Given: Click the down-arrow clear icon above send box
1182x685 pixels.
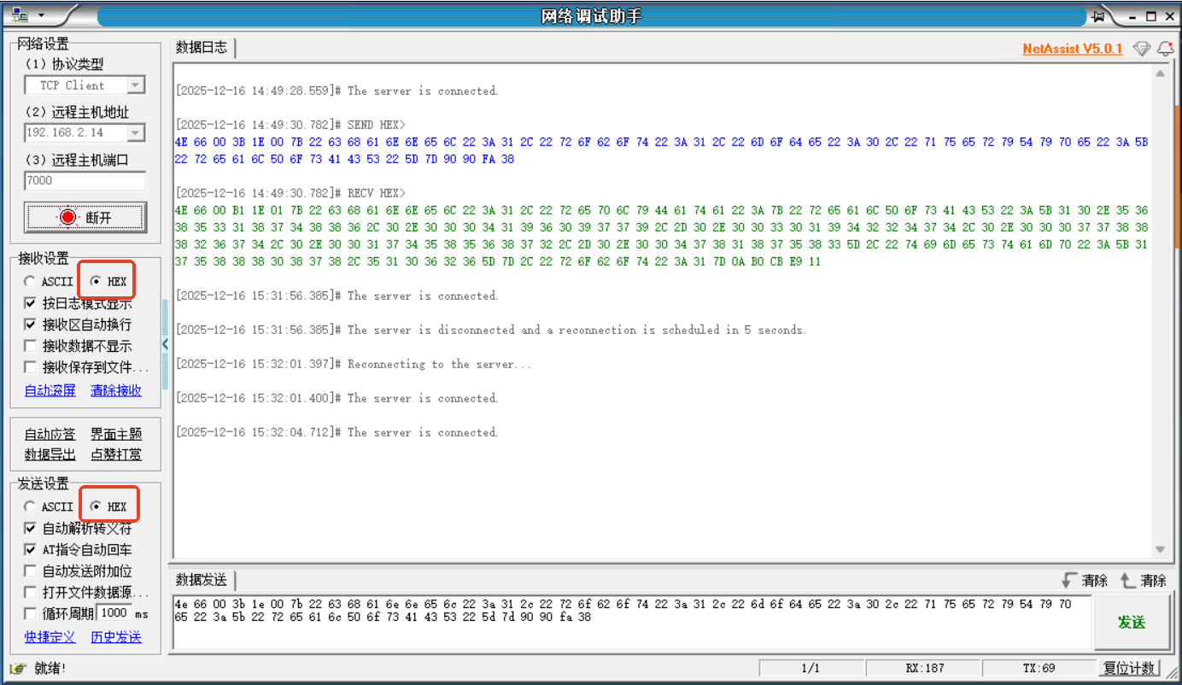Looking at the screenshot, I should pos(1069,581).
